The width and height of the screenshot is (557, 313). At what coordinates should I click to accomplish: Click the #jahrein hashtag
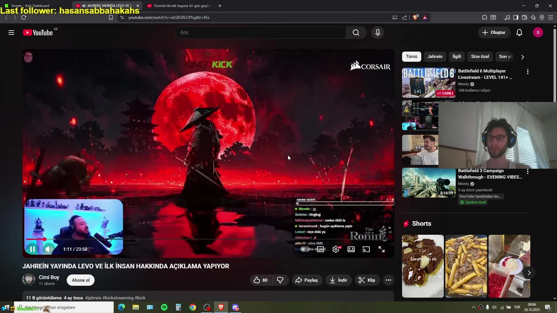click(x=93, y=298)
